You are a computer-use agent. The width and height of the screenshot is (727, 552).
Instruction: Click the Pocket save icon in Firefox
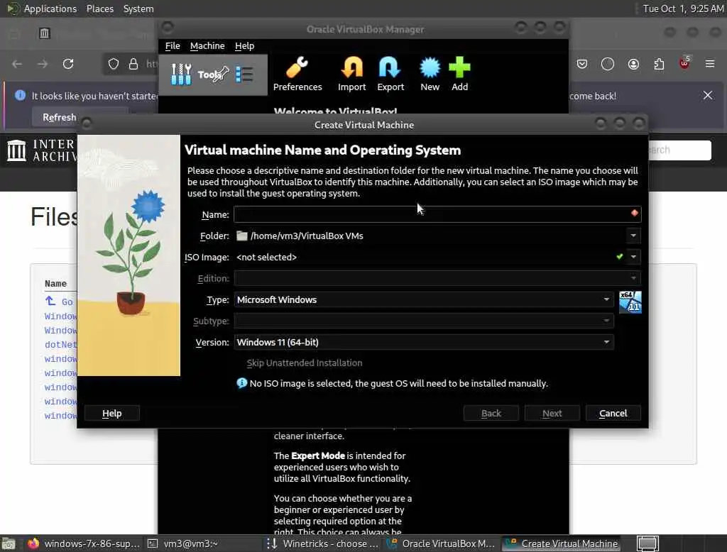pyautogui.click(x=582, y=63)
